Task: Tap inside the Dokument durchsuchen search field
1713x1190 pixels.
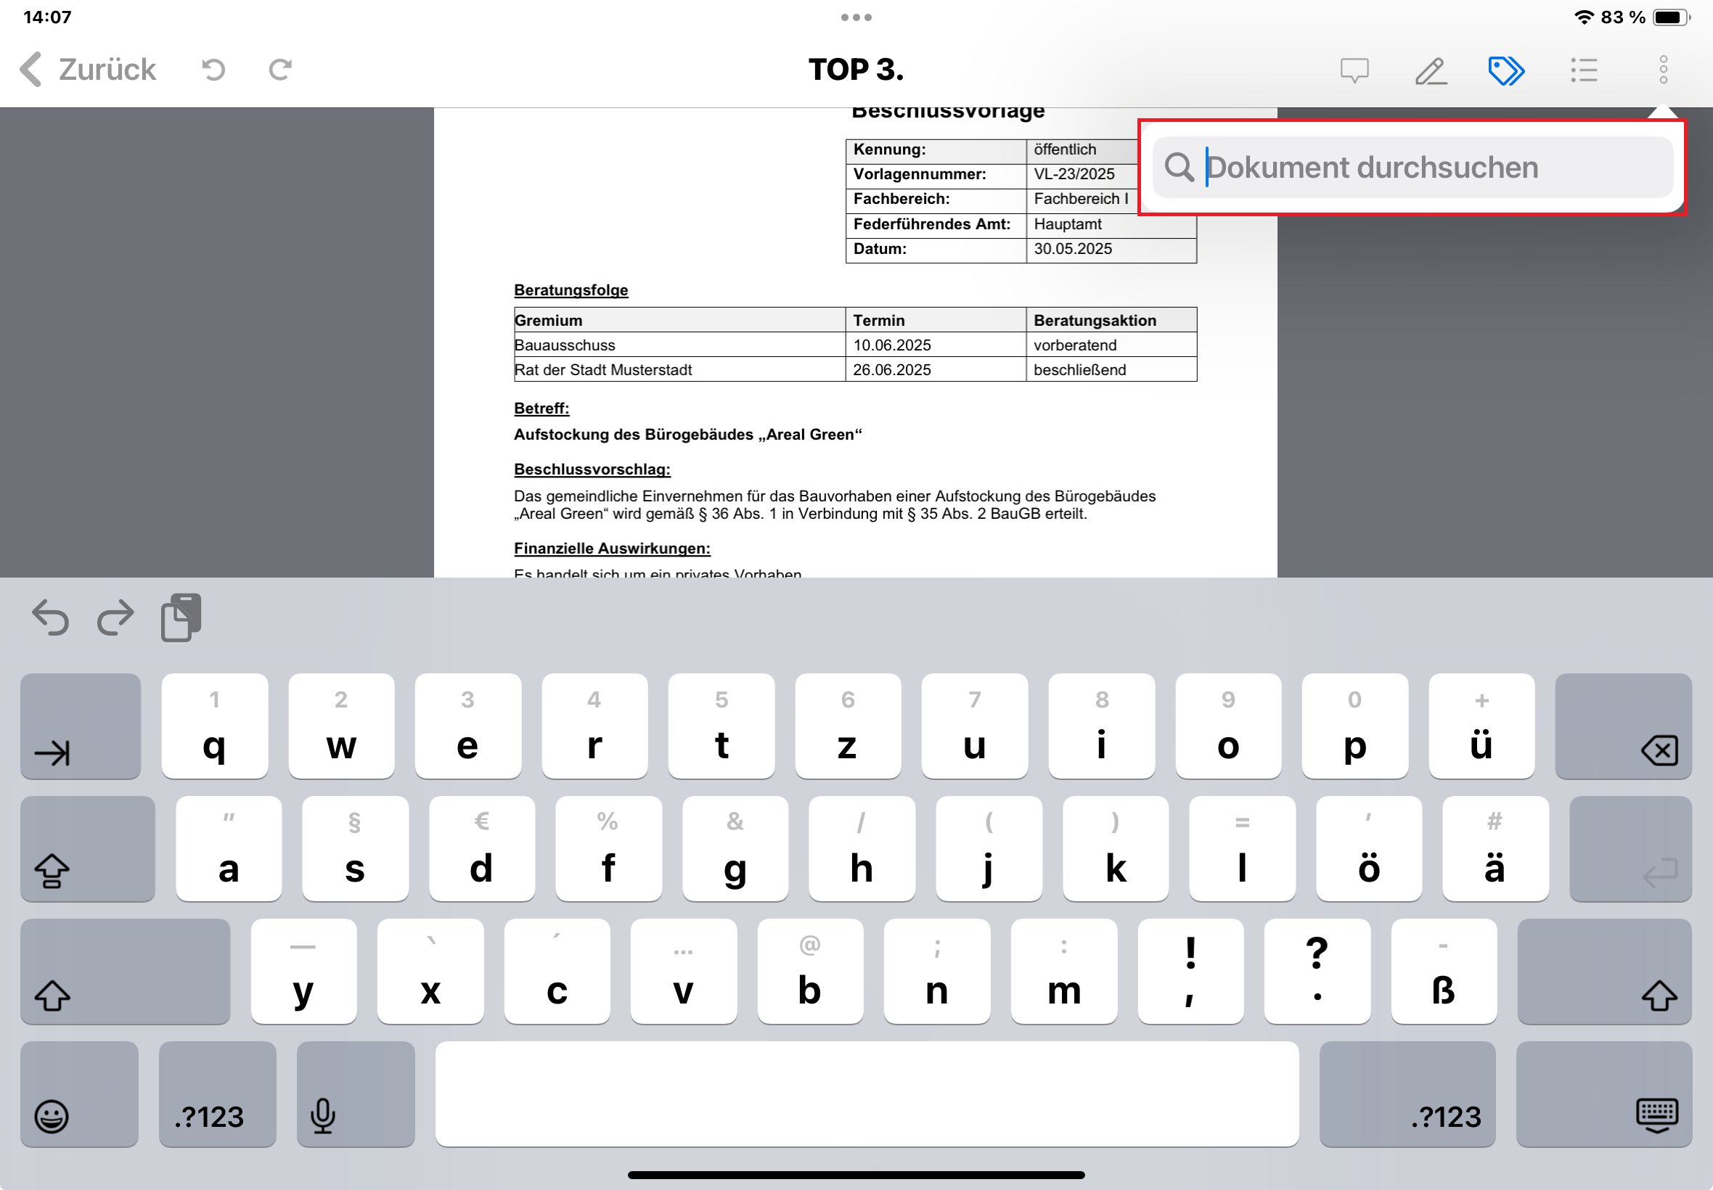Action: click(1417, 167)
